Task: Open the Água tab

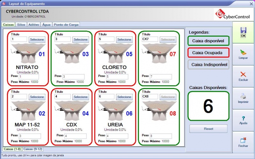Action: click(x=46, y=24)
